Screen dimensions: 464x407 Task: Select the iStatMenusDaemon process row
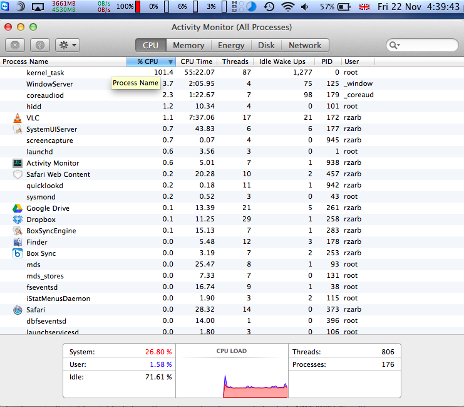coord(232,299)
